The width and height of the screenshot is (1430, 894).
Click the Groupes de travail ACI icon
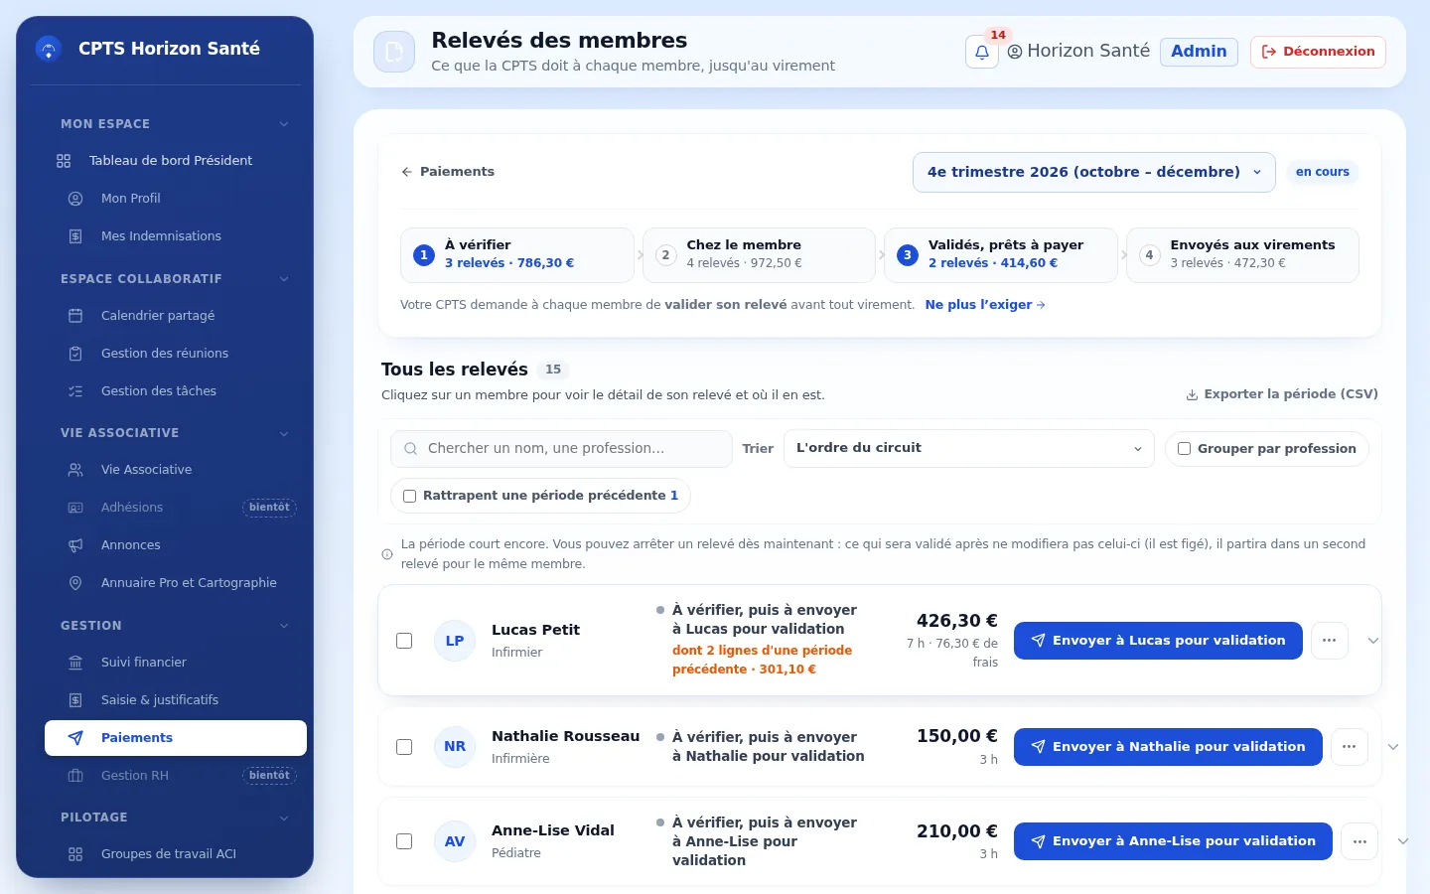pos(75,854)
